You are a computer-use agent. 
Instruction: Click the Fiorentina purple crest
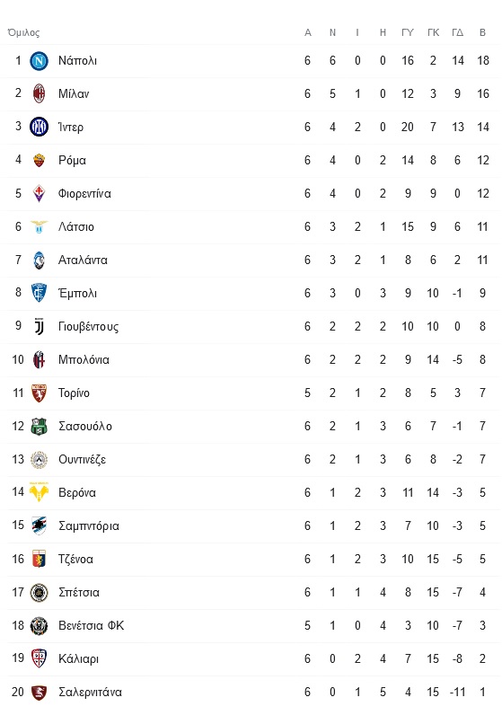coord(40,193)
